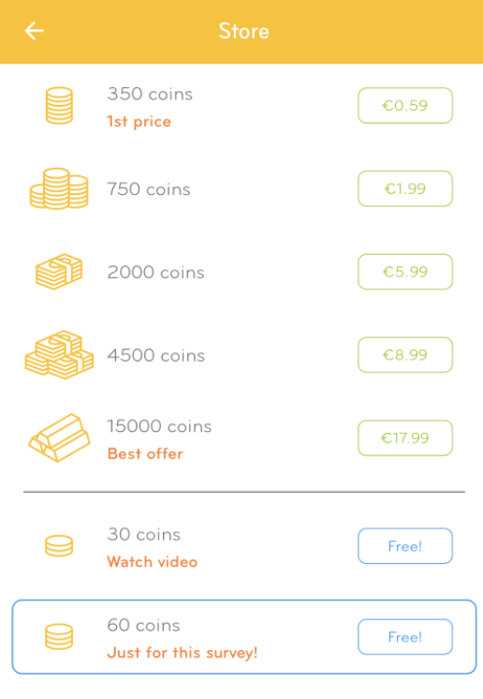This screenshot has height=699, width=483.
Task: Go back using the arrow icon
Action: point(35,31)
